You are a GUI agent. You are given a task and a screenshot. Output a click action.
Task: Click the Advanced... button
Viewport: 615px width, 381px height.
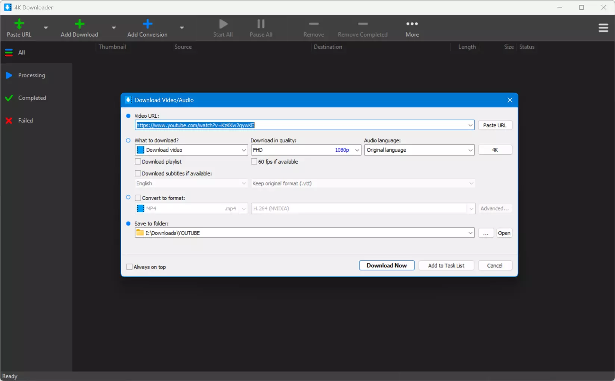click(x=495, y=208)
